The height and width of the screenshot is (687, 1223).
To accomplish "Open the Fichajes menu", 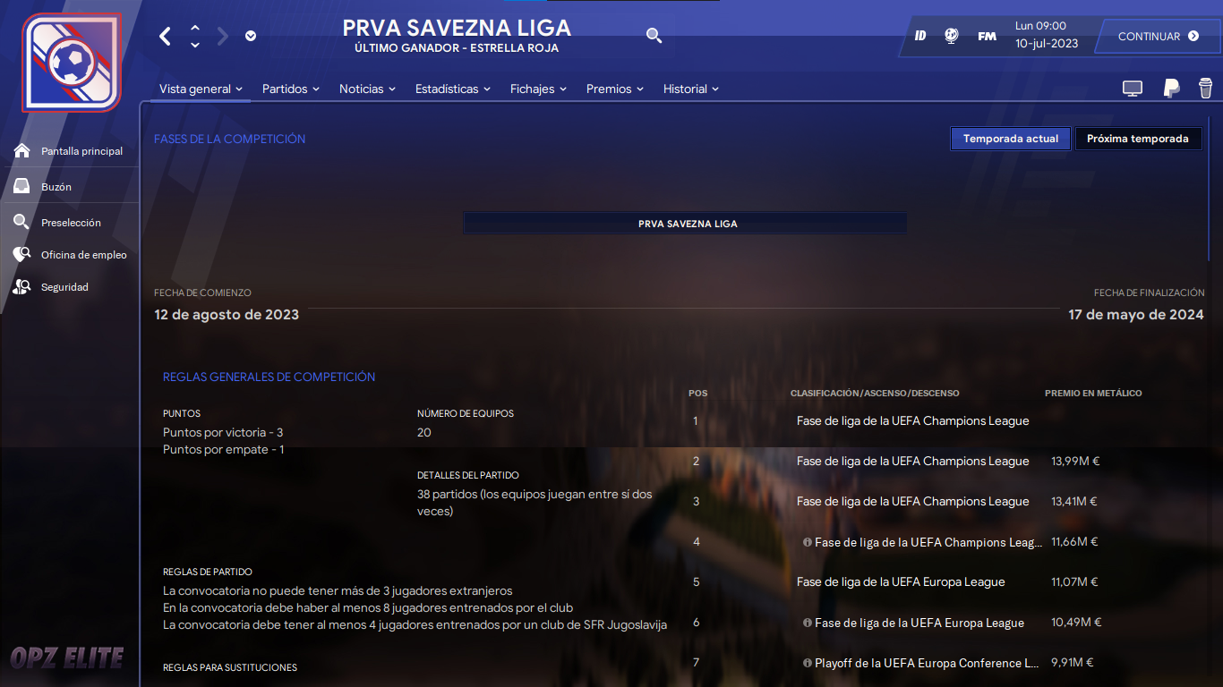I will [539, 89].
